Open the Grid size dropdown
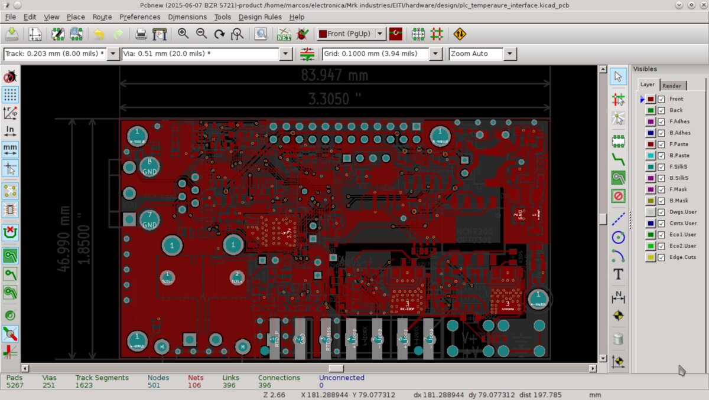This screenshot has width=709, height=400. [x=435, y=54]
